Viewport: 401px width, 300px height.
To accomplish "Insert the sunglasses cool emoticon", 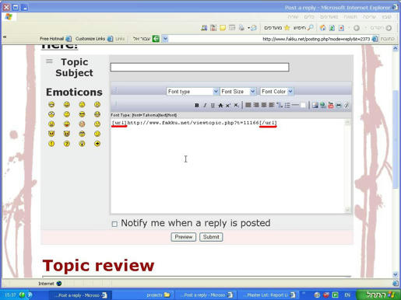I will 82,114.
